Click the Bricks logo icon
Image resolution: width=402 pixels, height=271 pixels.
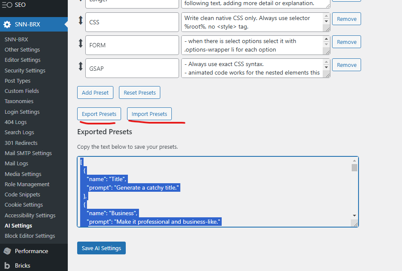click(7, 265)
